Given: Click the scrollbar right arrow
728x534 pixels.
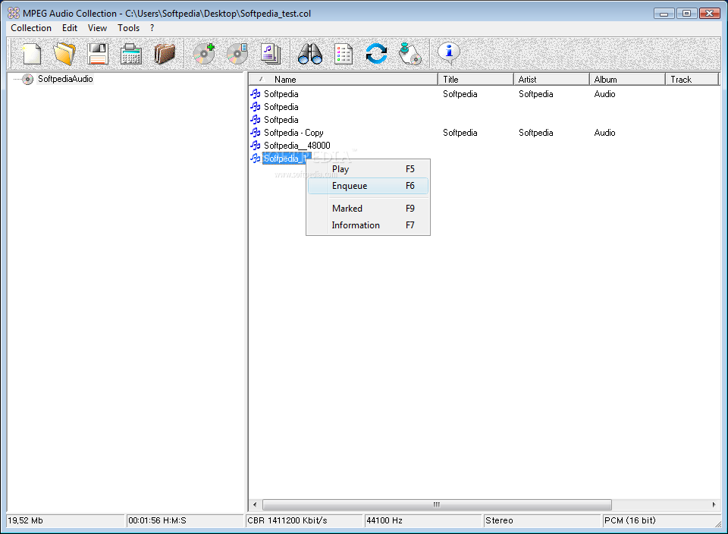Looking at the screenshot, I should click(x=714, y=504).
